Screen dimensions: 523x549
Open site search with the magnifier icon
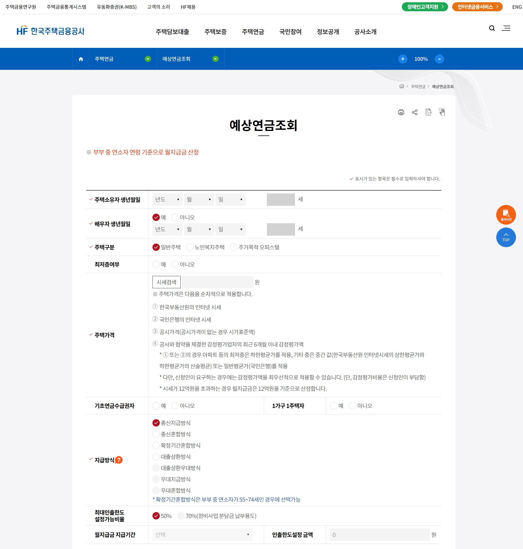(x=492, y=28)
